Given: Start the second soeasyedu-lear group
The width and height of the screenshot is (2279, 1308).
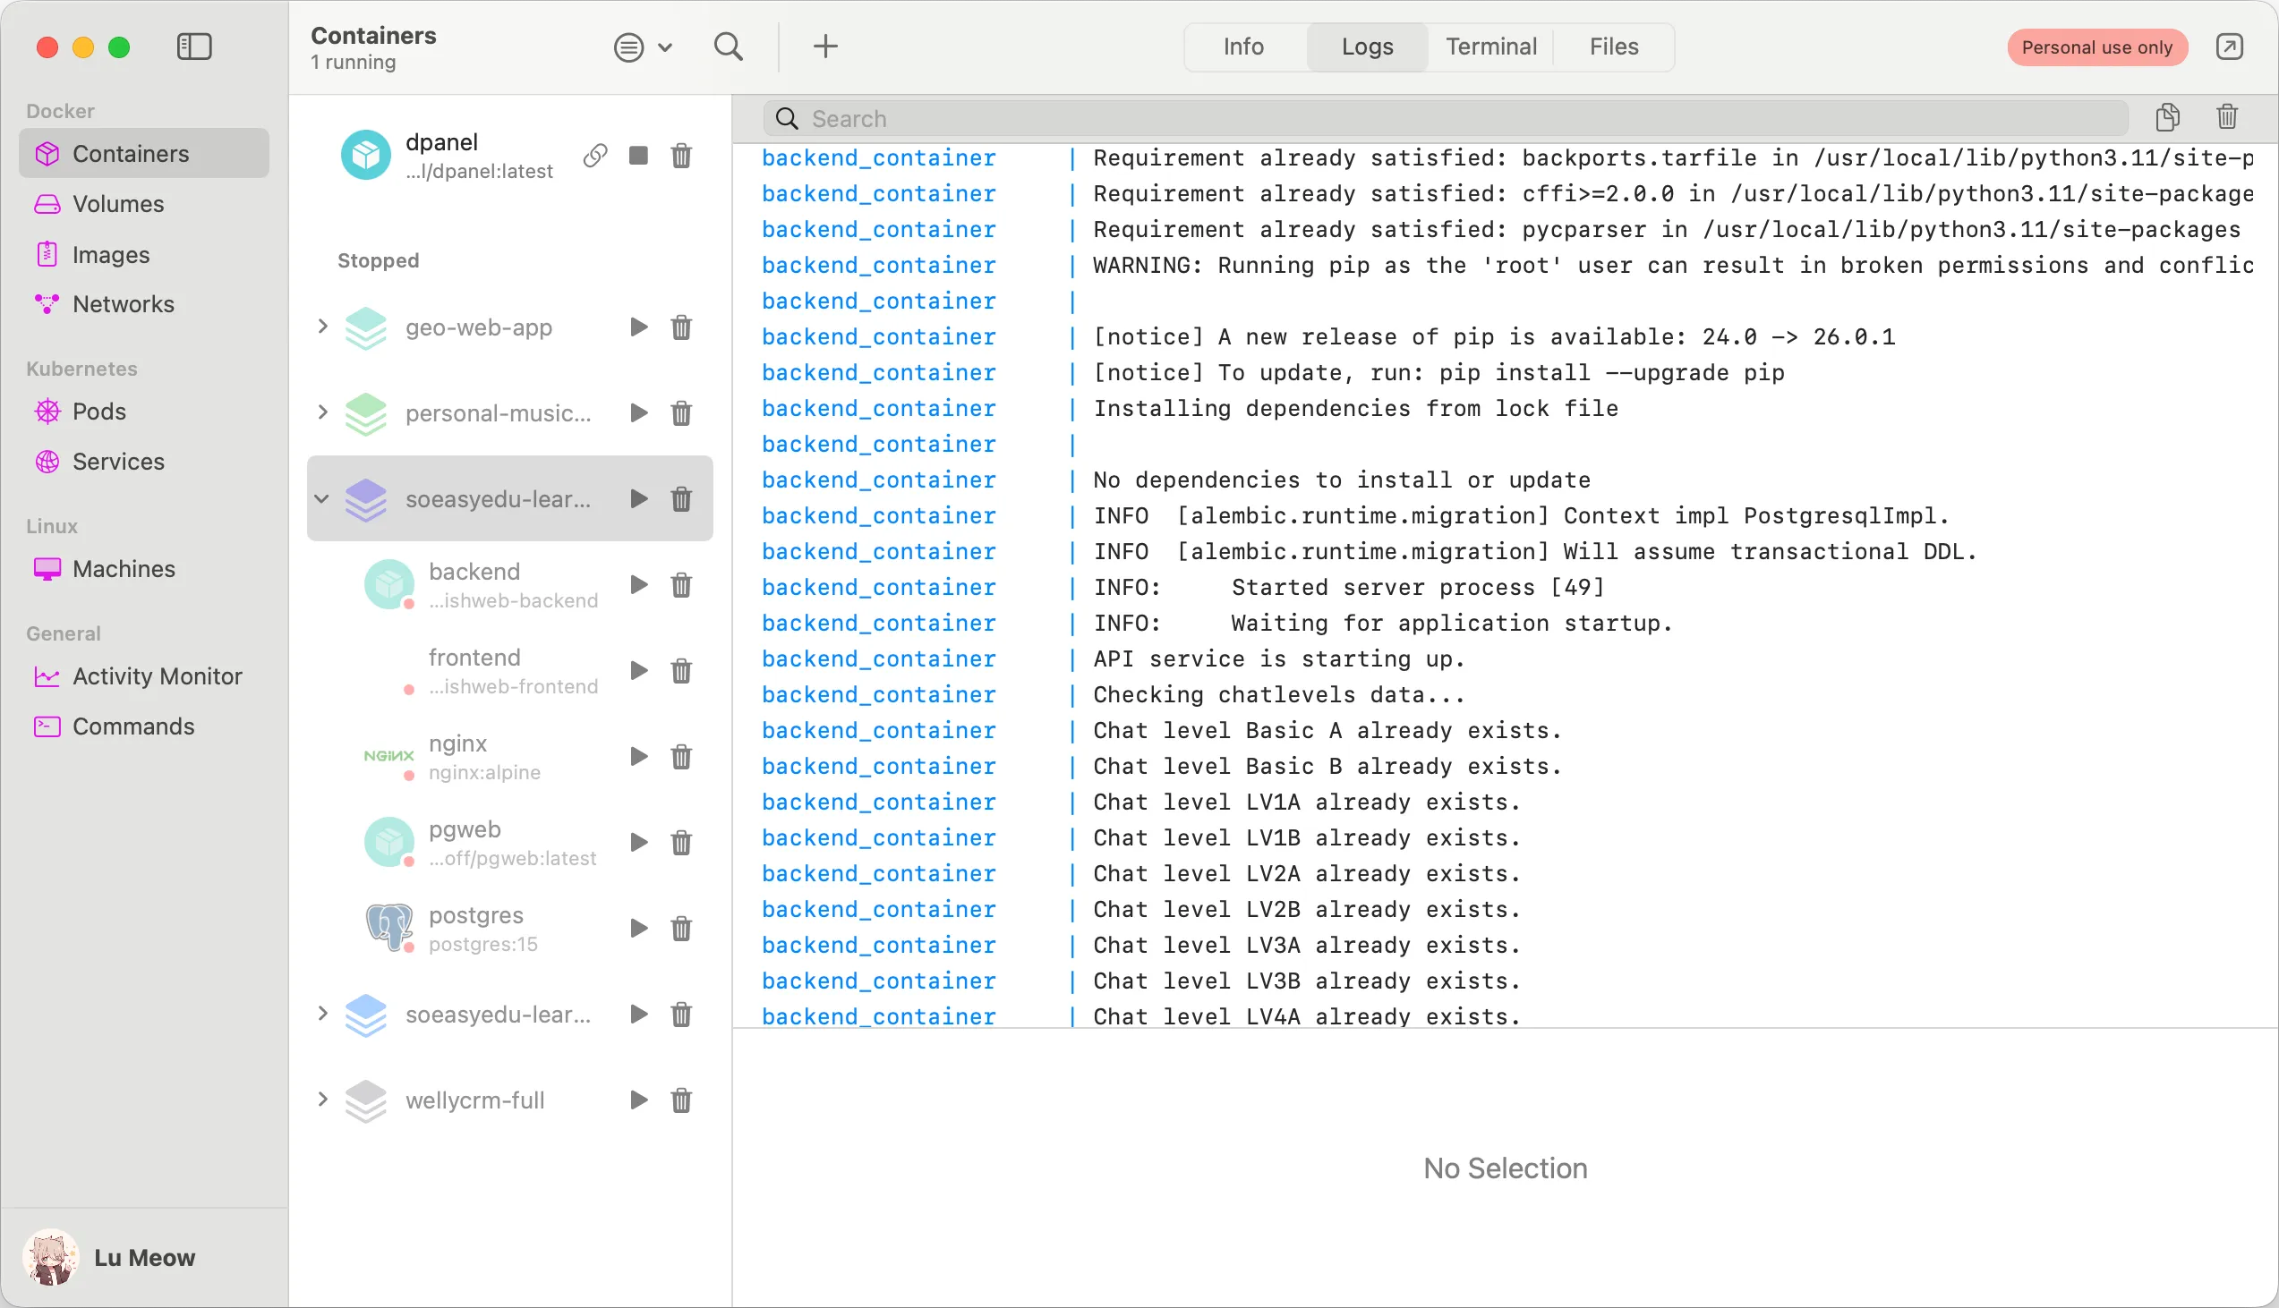Looking at the screenshot, I should pos(639,1015).
